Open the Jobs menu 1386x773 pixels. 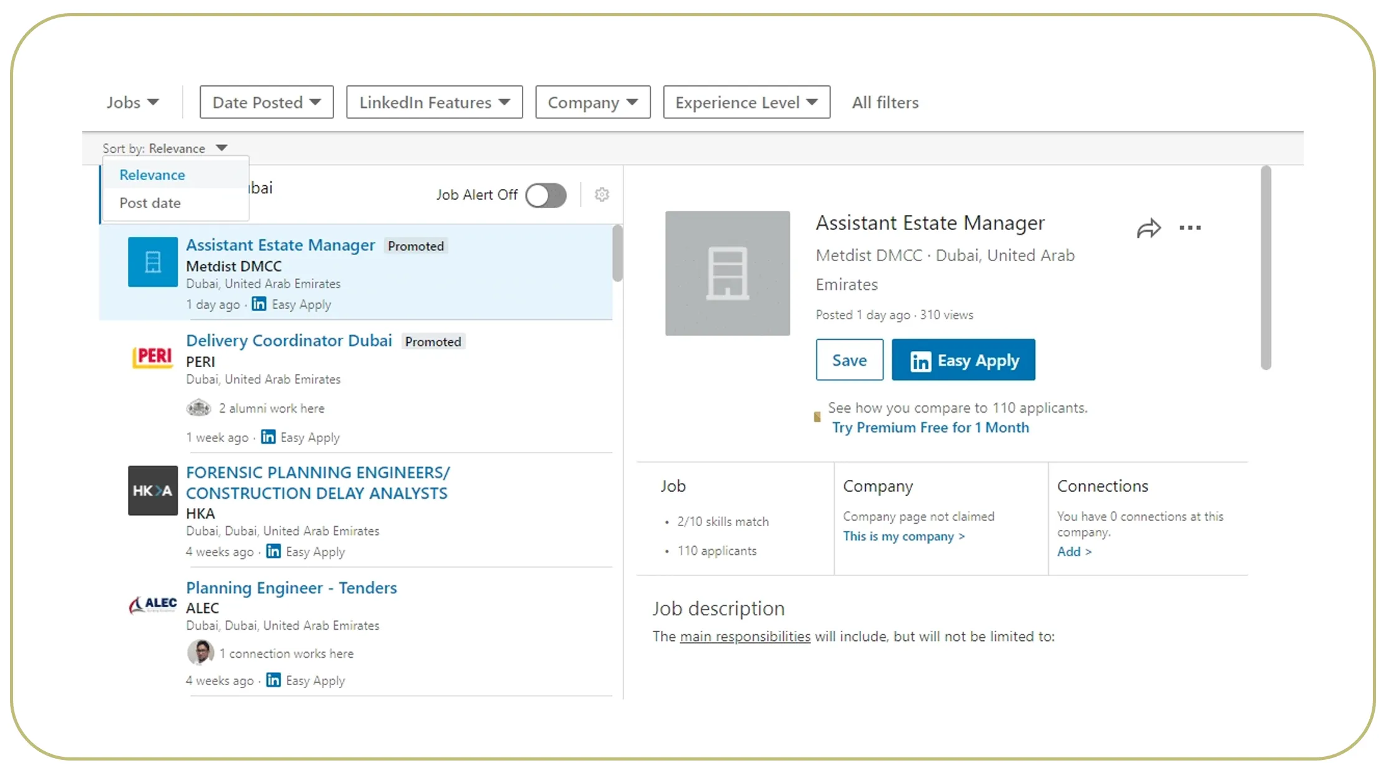(x=132, y=102)
